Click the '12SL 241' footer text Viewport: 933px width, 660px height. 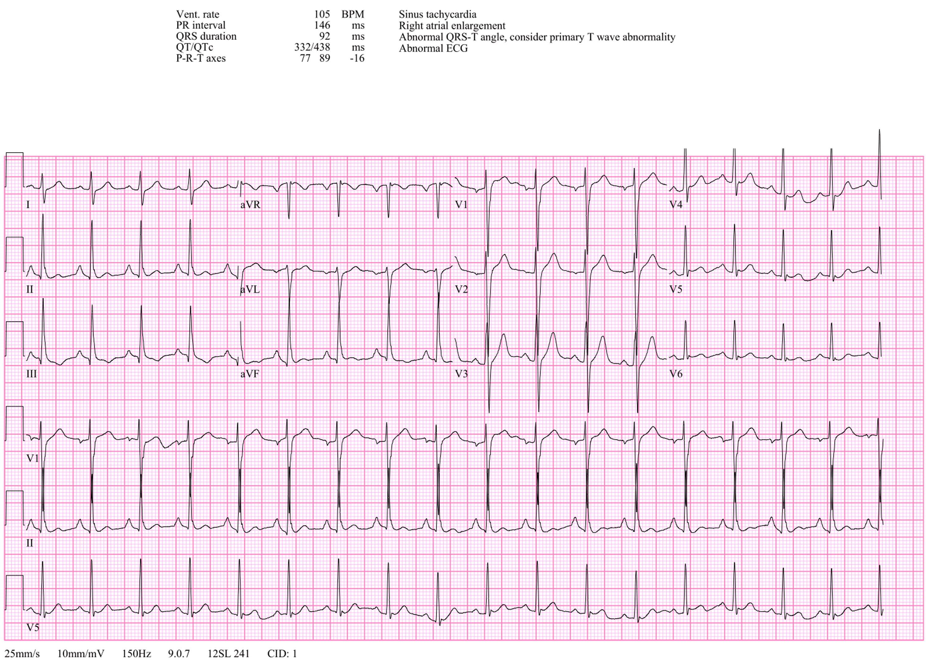[228, 653]
